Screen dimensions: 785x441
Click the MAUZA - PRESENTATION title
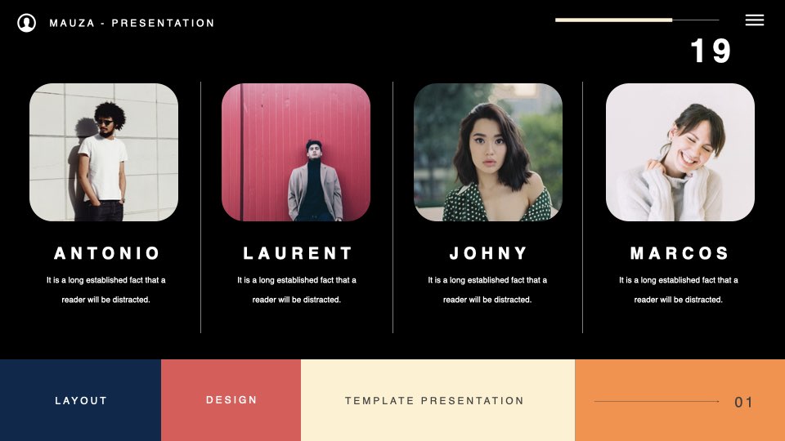click(132, 23)
